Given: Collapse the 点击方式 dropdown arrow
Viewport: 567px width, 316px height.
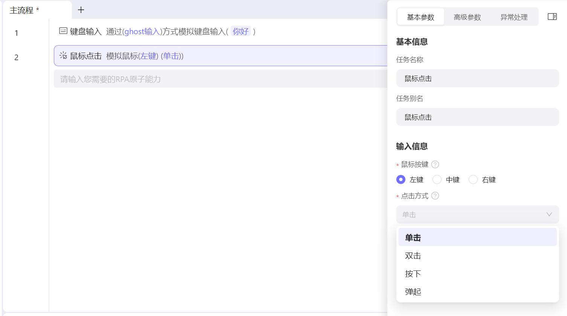Looking at the screenshot, I should (x=549, y=214).
